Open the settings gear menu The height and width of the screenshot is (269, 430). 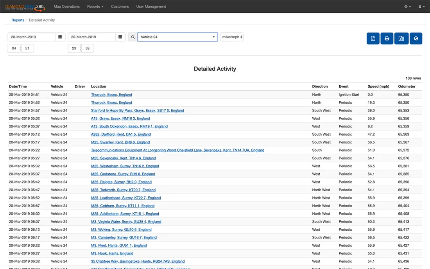pyautogui.click(x=407, y=7)
